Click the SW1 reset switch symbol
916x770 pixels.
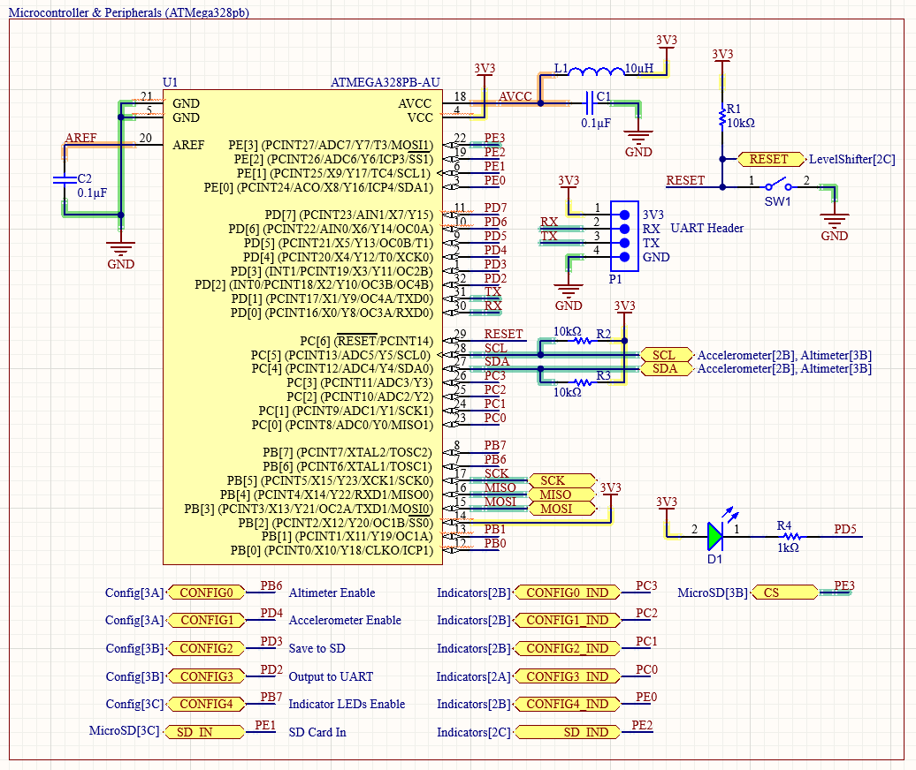tap(779, 185)
